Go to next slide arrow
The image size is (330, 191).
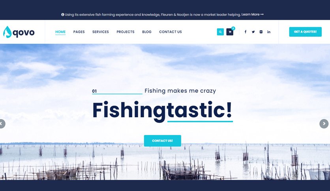(x=324, y=124)
